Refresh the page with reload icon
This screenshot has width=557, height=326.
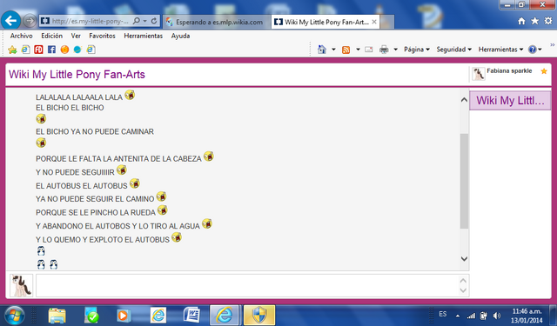[x=154, y=21]
